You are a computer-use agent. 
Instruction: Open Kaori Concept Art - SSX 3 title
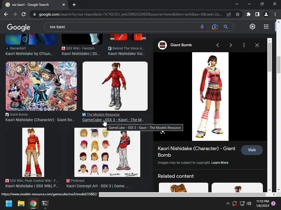click(97, 186)
